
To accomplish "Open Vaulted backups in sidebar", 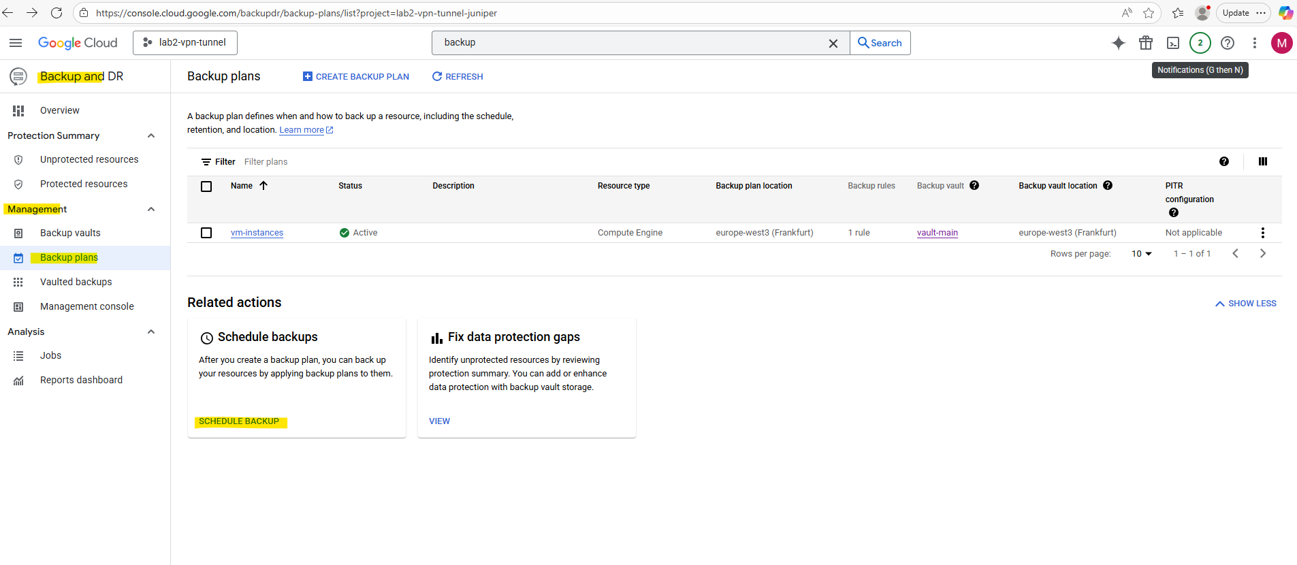I will 76,282.
